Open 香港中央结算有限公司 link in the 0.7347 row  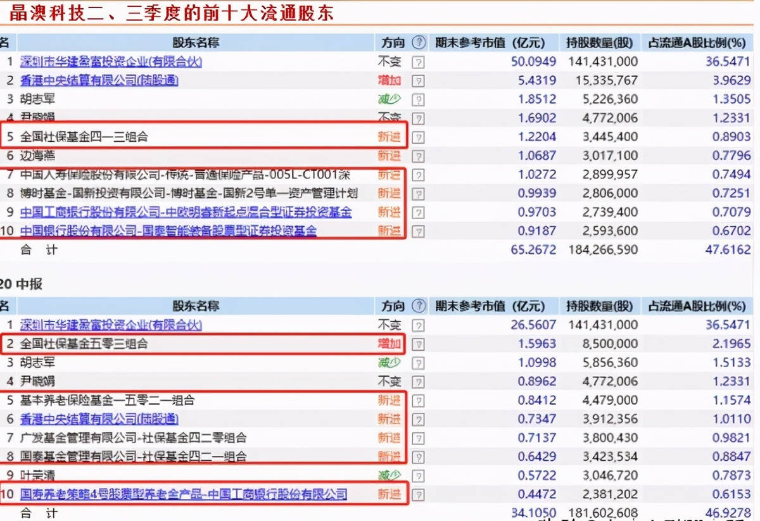[x=99, y=419]
